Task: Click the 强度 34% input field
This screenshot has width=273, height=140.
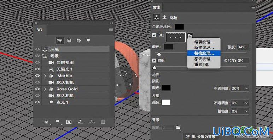Action: click(243, 47)
